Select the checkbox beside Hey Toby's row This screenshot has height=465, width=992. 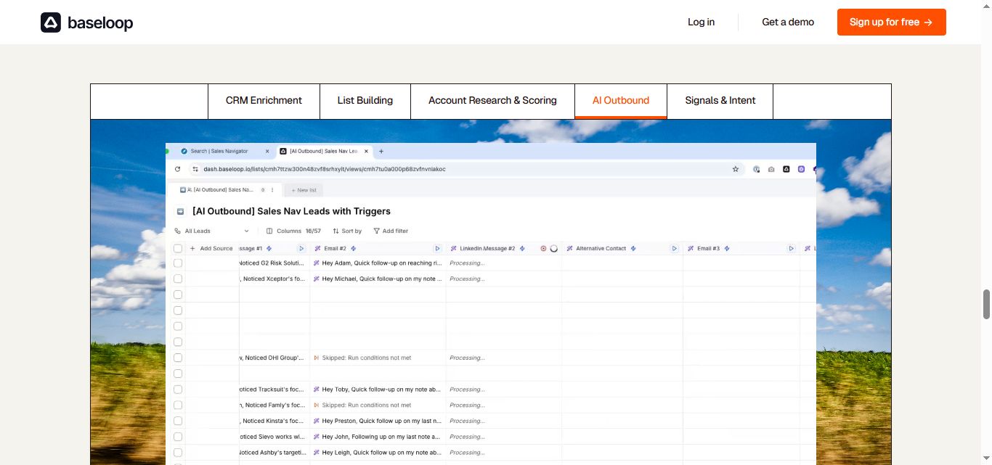(178, 389)
